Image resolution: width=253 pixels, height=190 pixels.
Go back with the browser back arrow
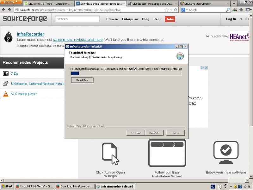pyautogui.click(x=3, y=10)
